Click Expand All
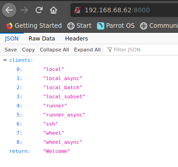178x167 pixels. pos(87,50)
